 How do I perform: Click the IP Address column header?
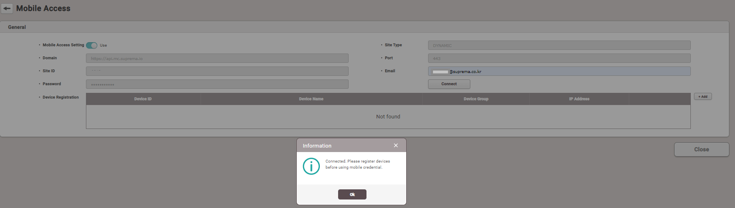coord(579,99)
